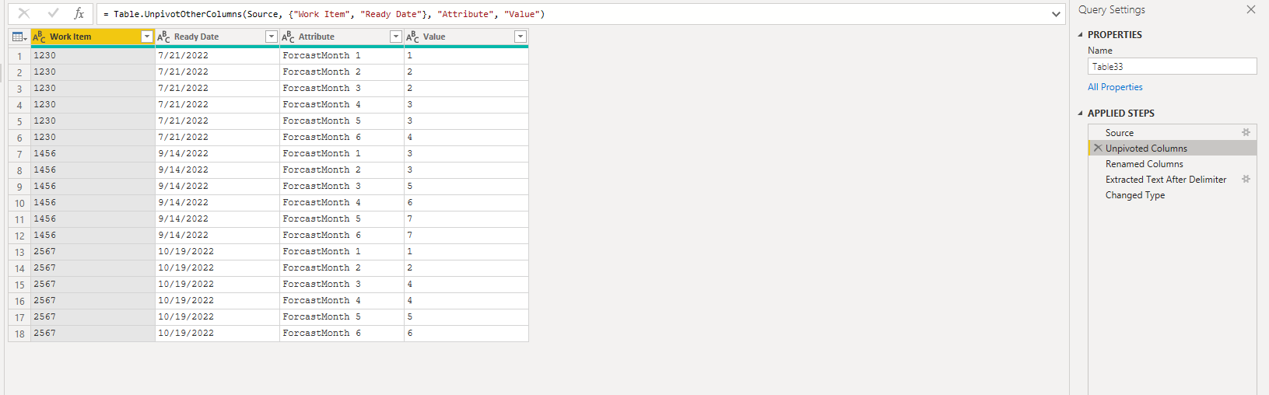Click ForcastMonth 3 in row 15
Viewport: 1269px width, 395px height.
[x=342, y=285]
